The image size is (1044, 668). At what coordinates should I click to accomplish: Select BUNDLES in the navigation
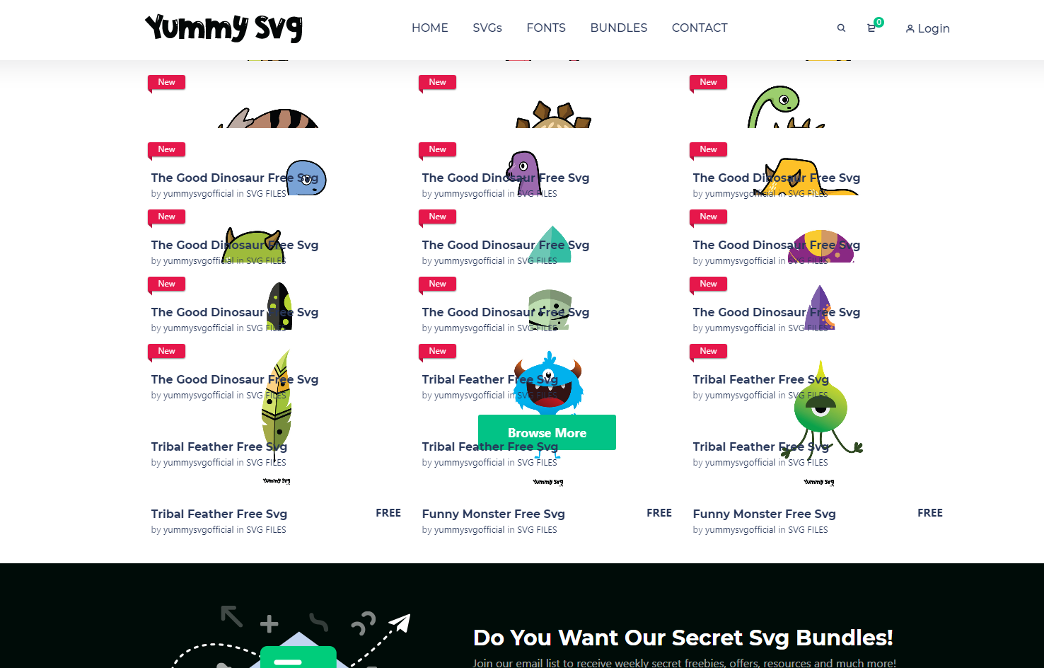coord(619,28)
